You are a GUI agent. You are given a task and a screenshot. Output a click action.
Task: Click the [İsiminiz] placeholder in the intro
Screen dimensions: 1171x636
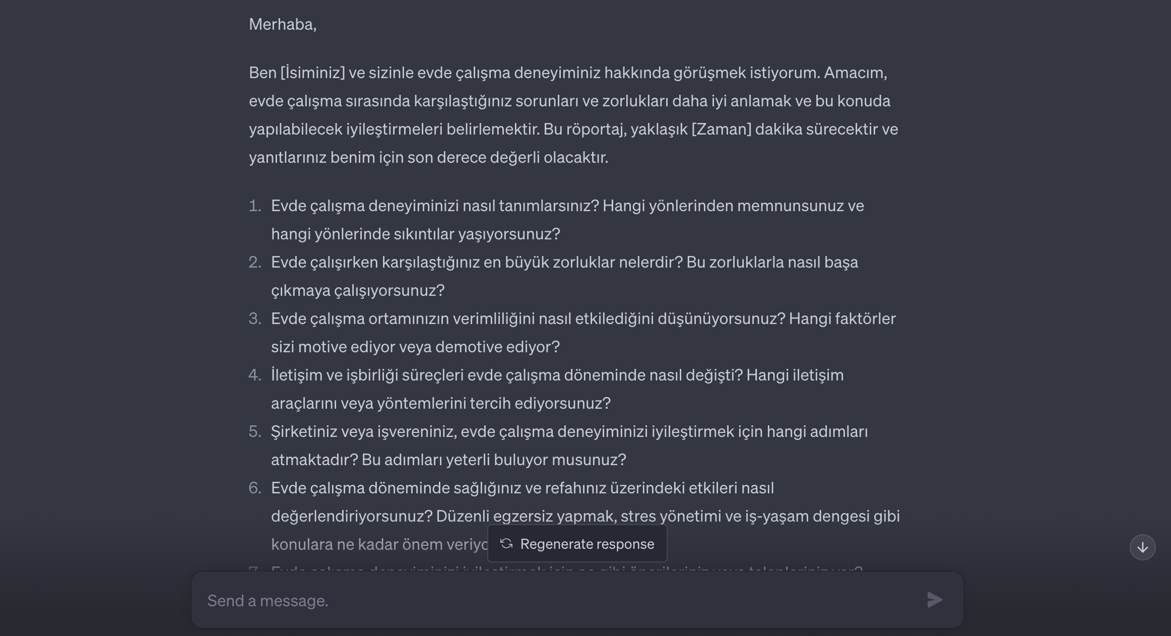click(x=312, y=73)
